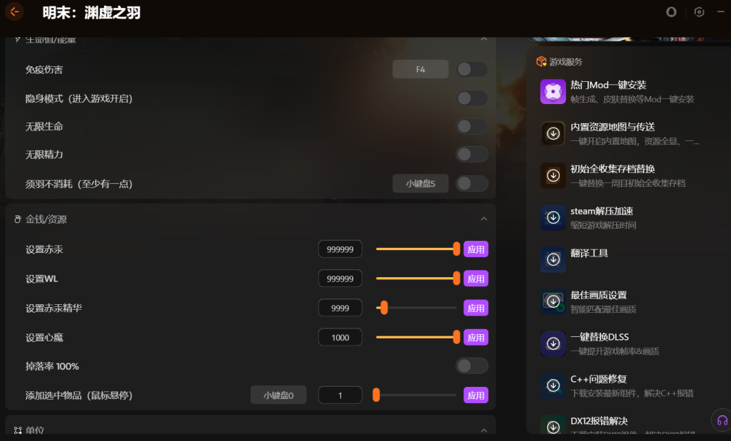
Task: Click the 小键盘5 hotkey button
Action: [420, 183]
